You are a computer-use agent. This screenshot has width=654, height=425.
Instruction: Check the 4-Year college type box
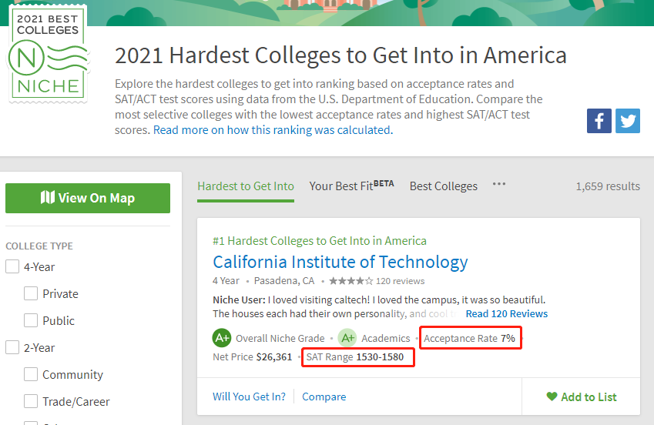coord(12,267)
